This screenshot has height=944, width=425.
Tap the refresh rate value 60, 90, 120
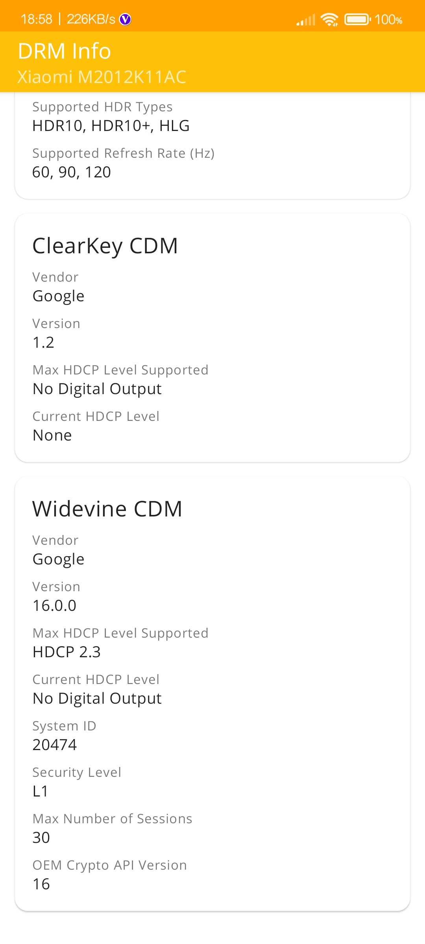click(72, 172)
